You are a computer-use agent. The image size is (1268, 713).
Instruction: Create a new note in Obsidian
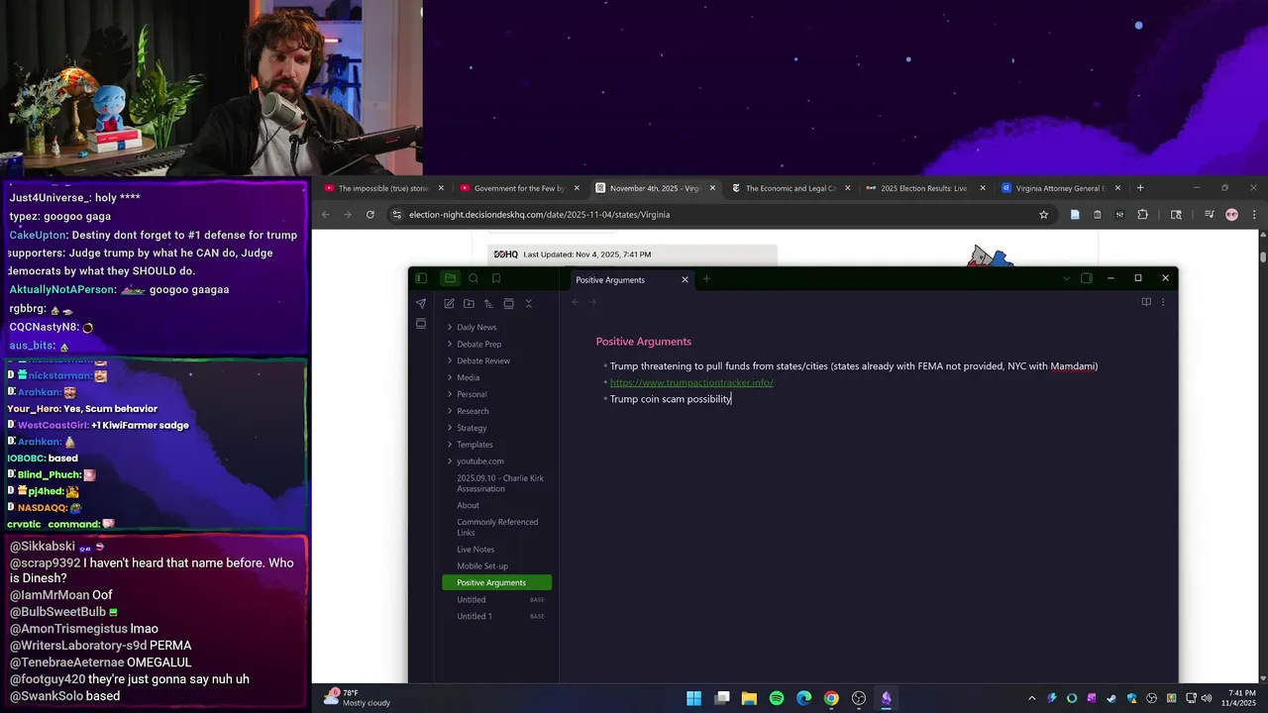[x=449, y=304]
